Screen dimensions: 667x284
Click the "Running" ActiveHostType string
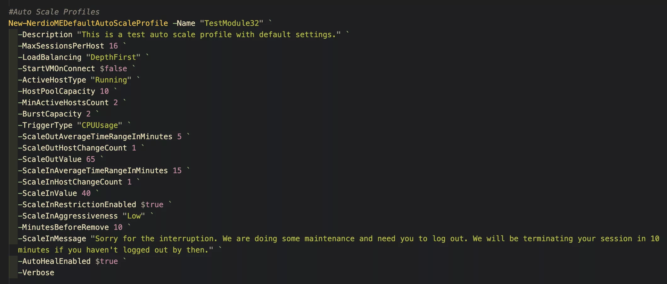[x=111, y=80]
